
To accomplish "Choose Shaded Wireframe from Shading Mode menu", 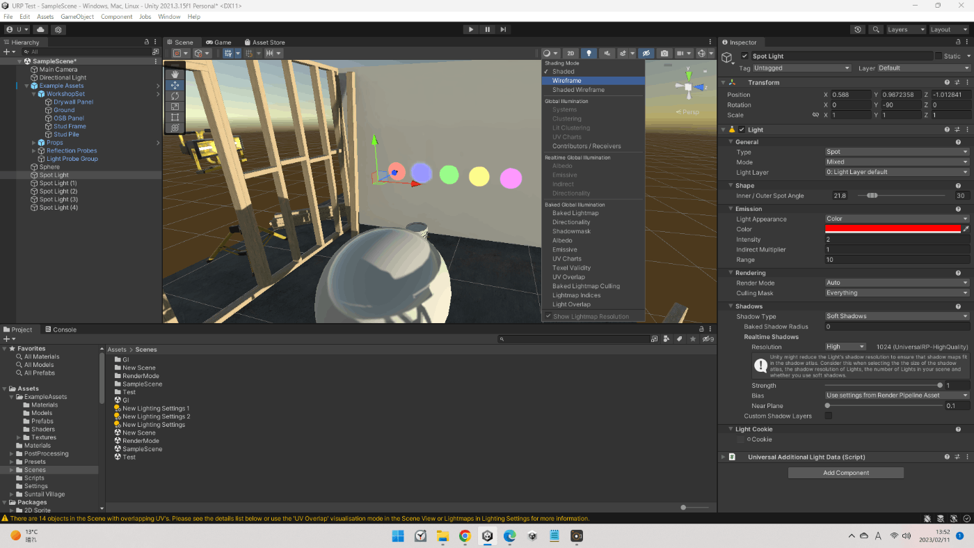I will [x=578, y=90].
